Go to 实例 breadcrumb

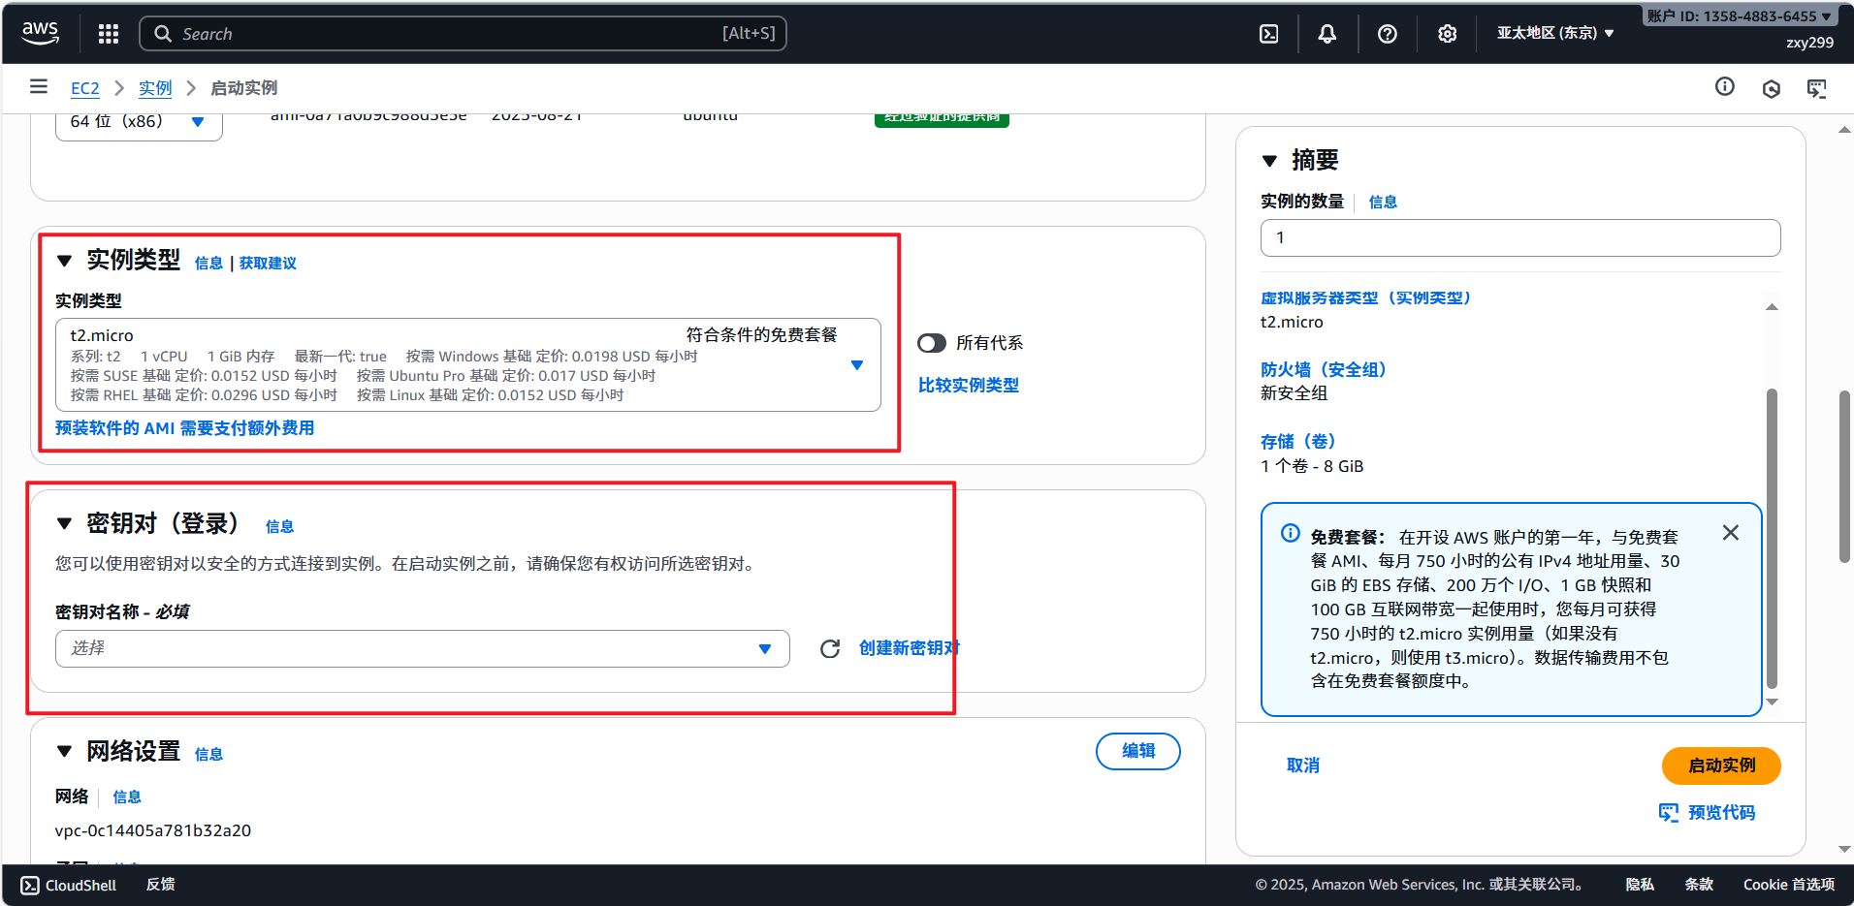(155, 88)
